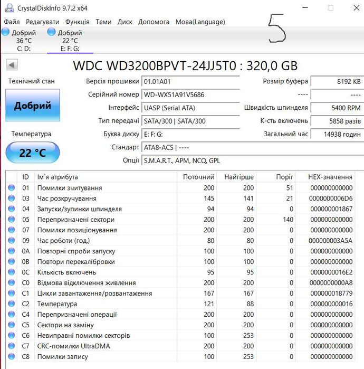Click HEX value 000000003A5A
This screenshot has width=364, height=369.
tap(331, 241)
